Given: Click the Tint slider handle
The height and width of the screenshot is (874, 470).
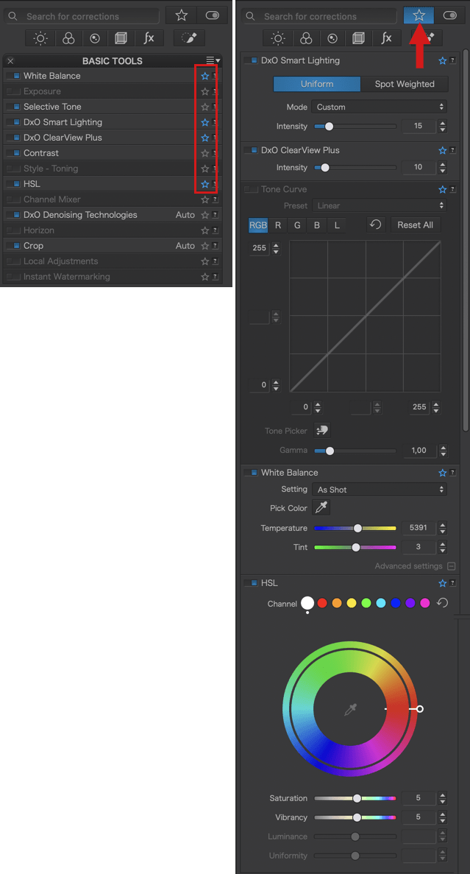Looking at the screenshot, I should tap(356, 547).
